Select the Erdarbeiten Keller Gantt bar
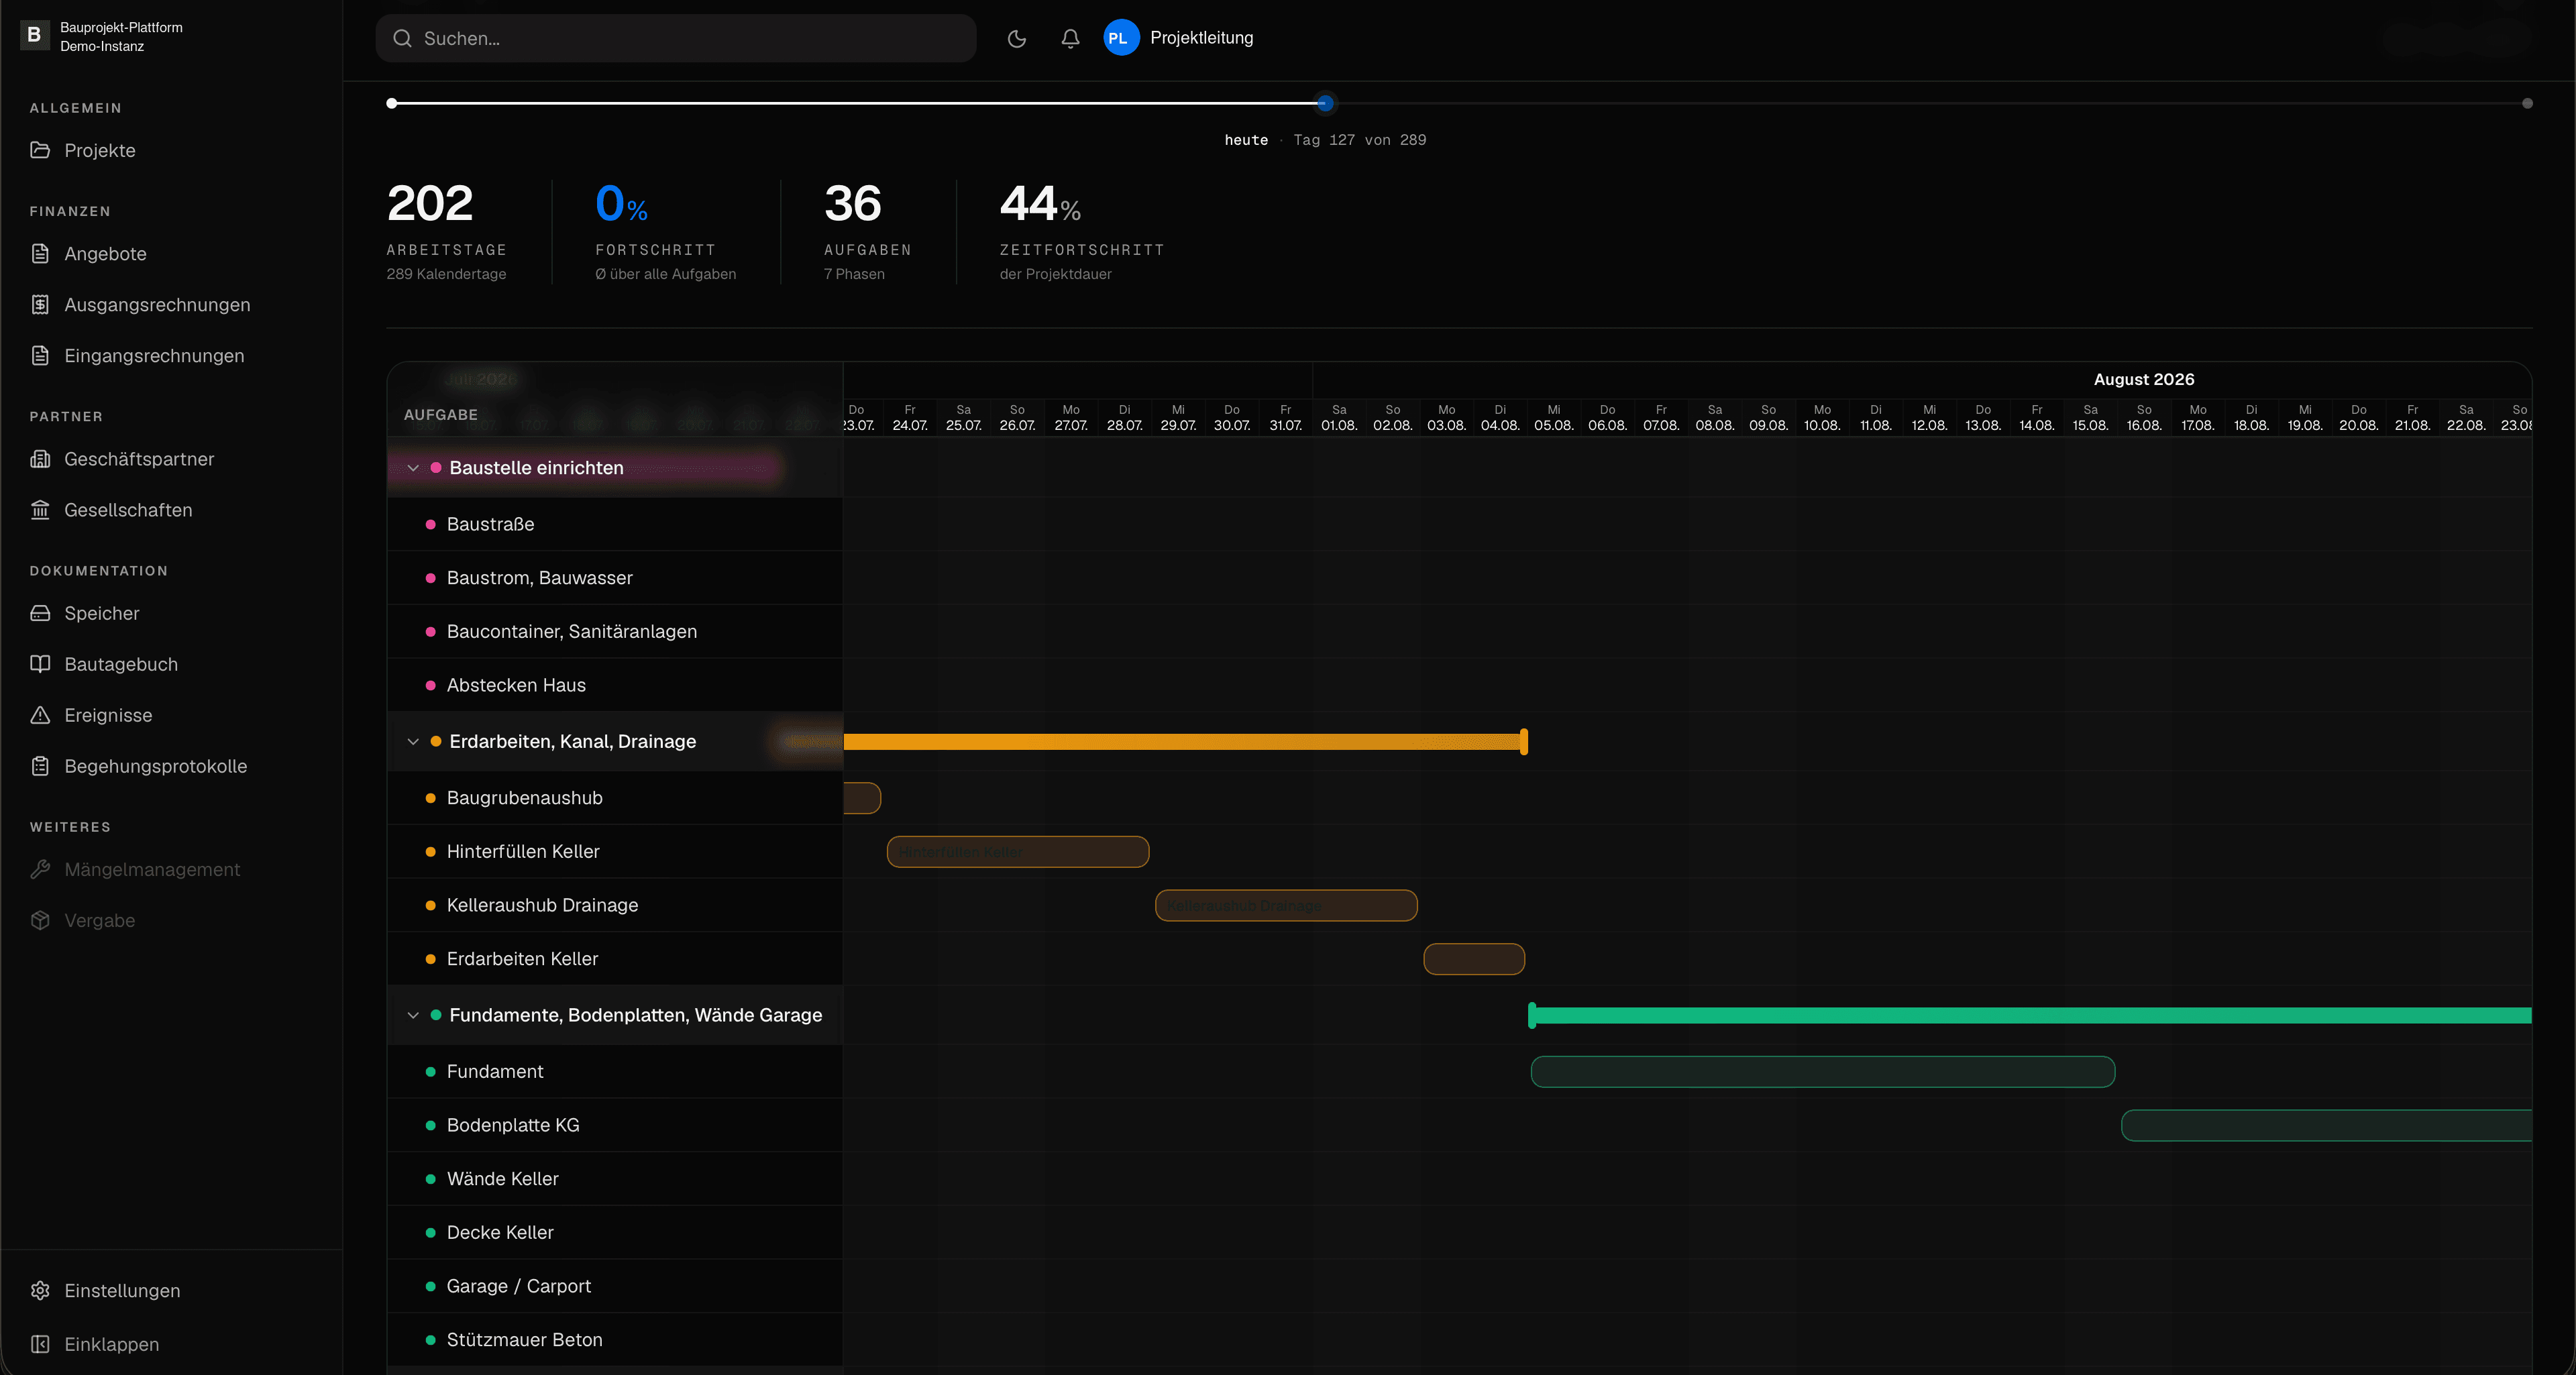The image size is (2576, 1375). pyautogui.click(x=1474, y=958)
